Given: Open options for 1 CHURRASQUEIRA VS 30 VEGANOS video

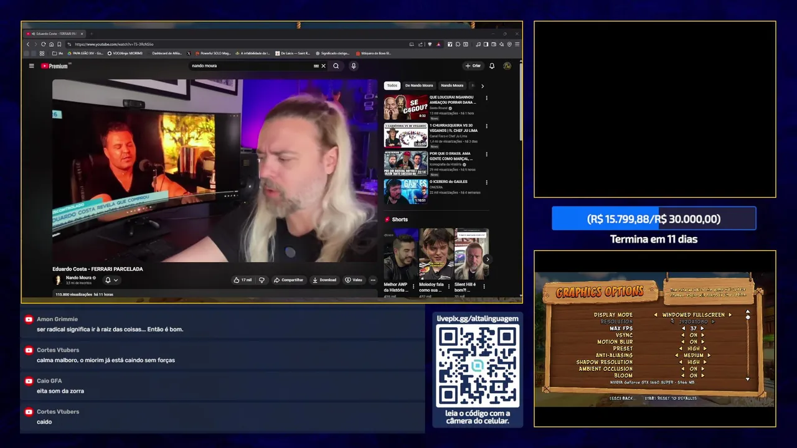Looking at the screenshot, I should click(486, 126).
